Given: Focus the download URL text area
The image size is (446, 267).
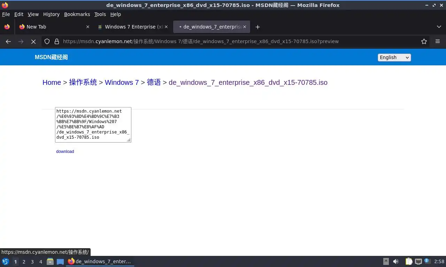Looking at the screenshot, I should coord(93,125).
